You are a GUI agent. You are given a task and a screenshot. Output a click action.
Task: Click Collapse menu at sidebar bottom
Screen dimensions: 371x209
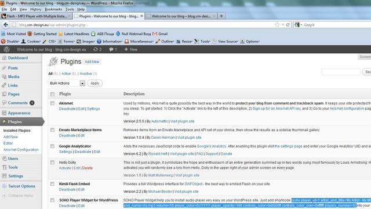21,196
